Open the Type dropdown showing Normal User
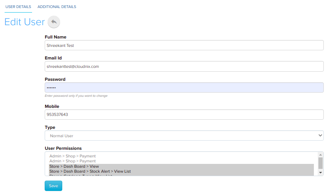Viewport: 328px width, 194px height. point(184,136)
